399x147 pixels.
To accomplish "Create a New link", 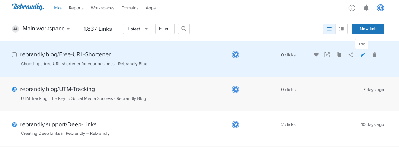I will (x=368, y=29).
